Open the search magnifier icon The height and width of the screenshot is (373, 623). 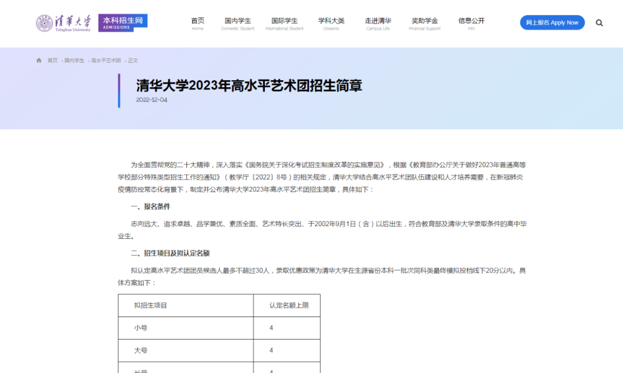click(x=599, y=23)
